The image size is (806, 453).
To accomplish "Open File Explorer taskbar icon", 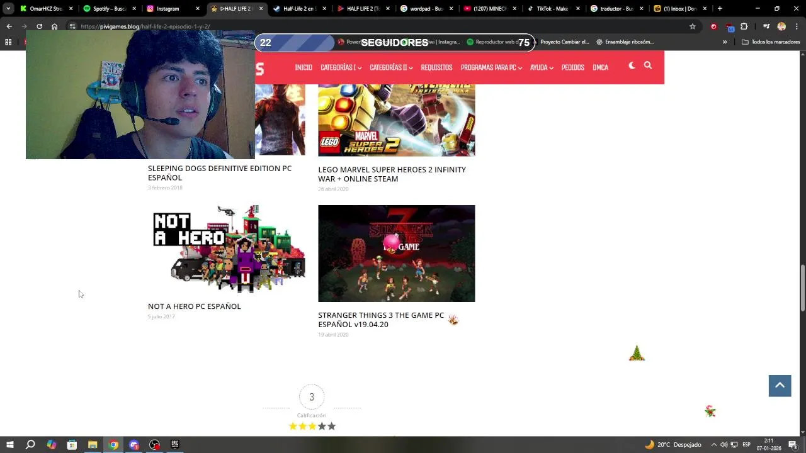I will 93,445.
